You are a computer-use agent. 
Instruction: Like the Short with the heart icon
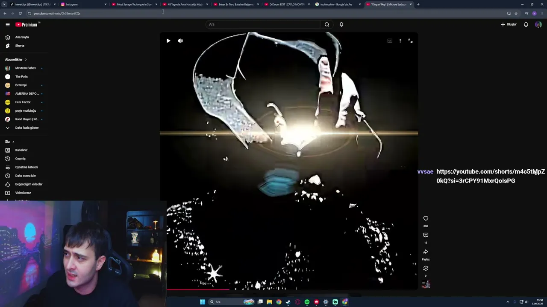[426, 219]
